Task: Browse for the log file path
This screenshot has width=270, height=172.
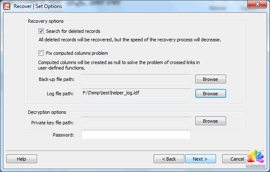Action: [210, 94]
